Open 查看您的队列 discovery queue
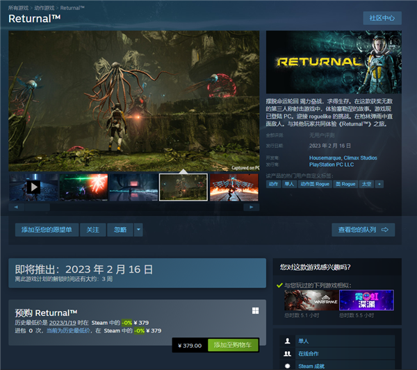 (363, 230)
